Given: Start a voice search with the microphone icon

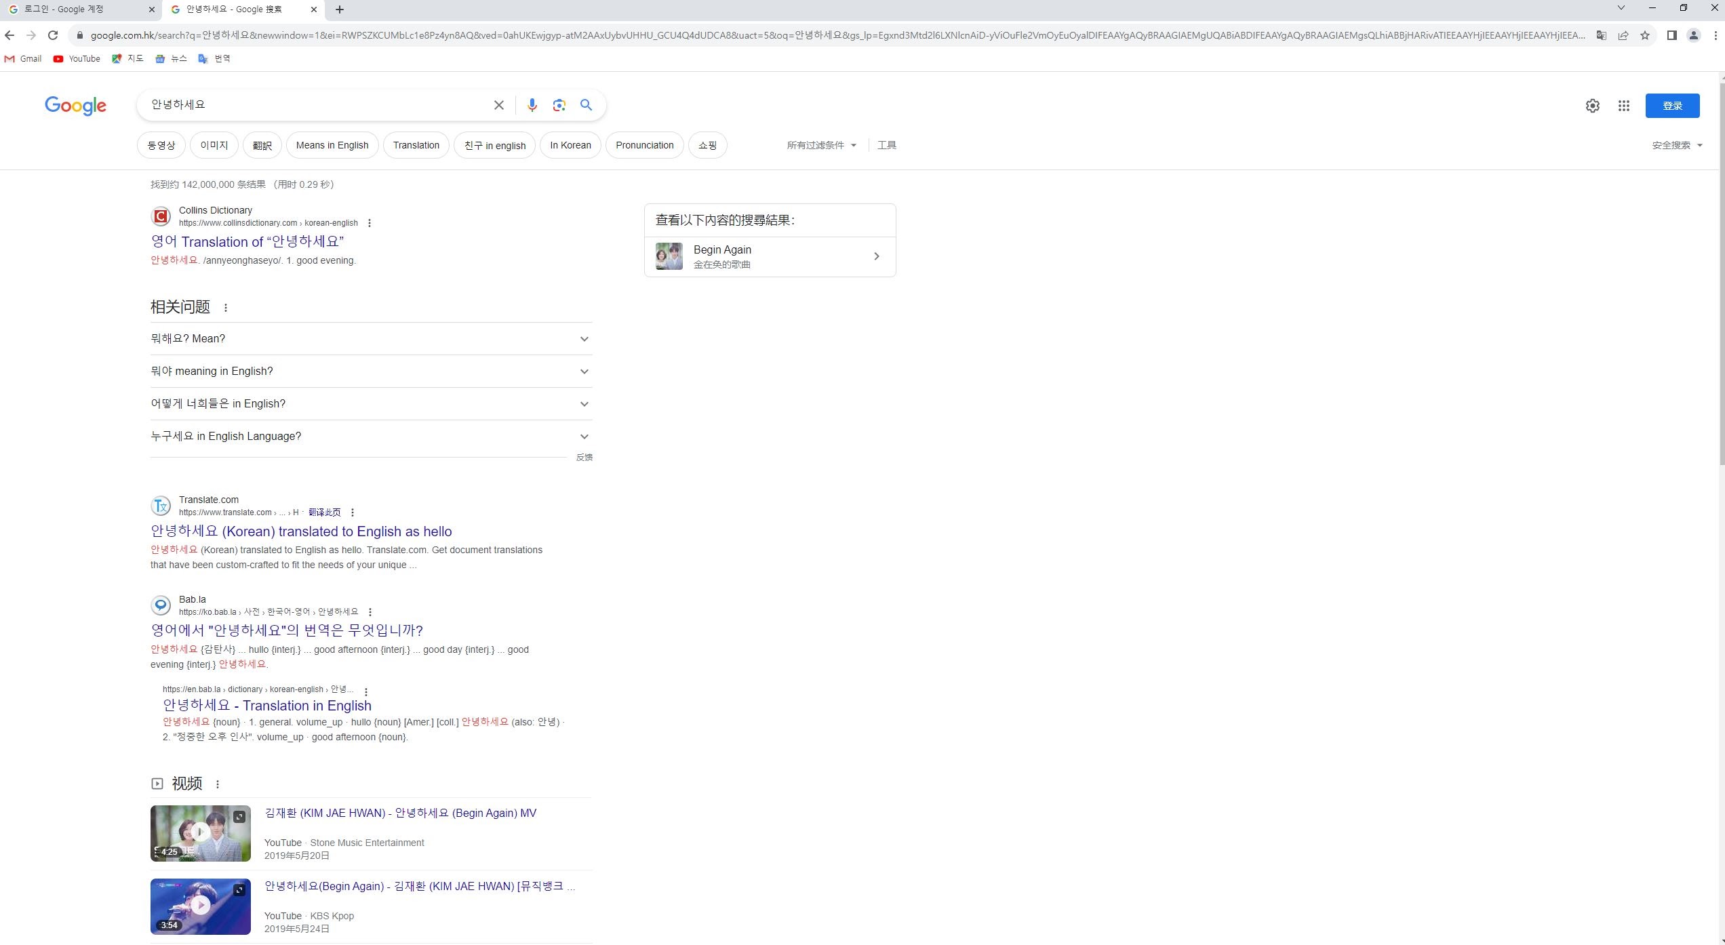Looking at the screenshot, I should (x=532, y=105).
